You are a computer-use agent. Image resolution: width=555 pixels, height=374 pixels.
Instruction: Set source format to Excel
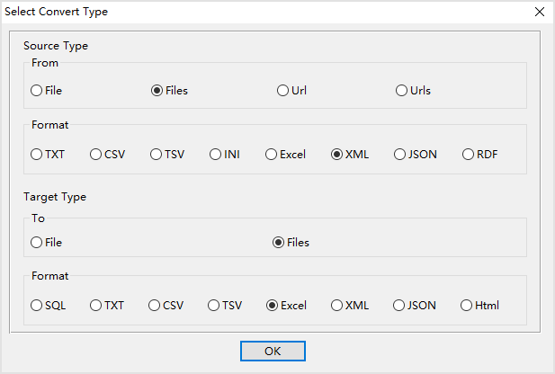(x=271, y=154)
